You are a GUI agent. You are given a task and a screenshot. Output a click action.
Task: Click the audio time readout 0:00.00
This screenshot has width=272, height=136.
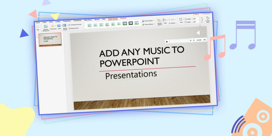[x=199, y=40]
